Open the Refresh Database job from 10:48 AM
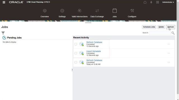 [94, 60]
